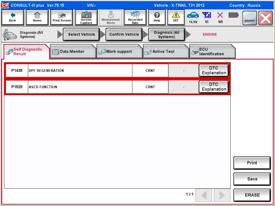Select the ASCD FUNCTION description
This screenshot has width=275, height=206.
(80, 87)
